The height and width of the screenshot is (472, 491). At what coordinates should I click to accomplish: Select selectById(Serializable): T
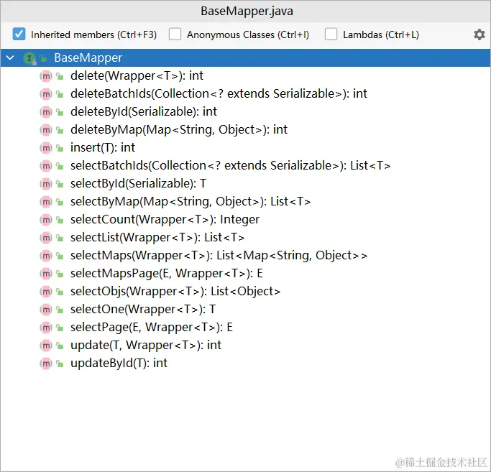pos(139,184)
